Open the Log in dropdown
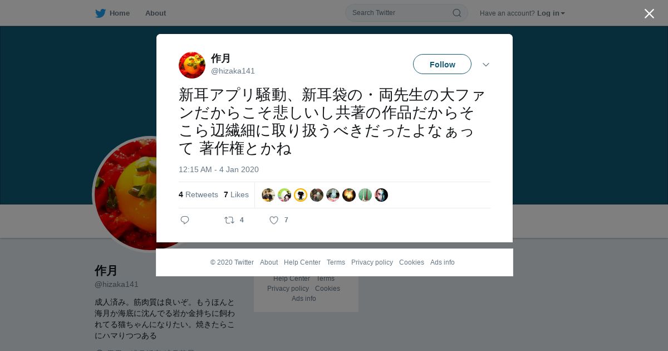Screen dimensions: 668x351 tap(551, 13)
